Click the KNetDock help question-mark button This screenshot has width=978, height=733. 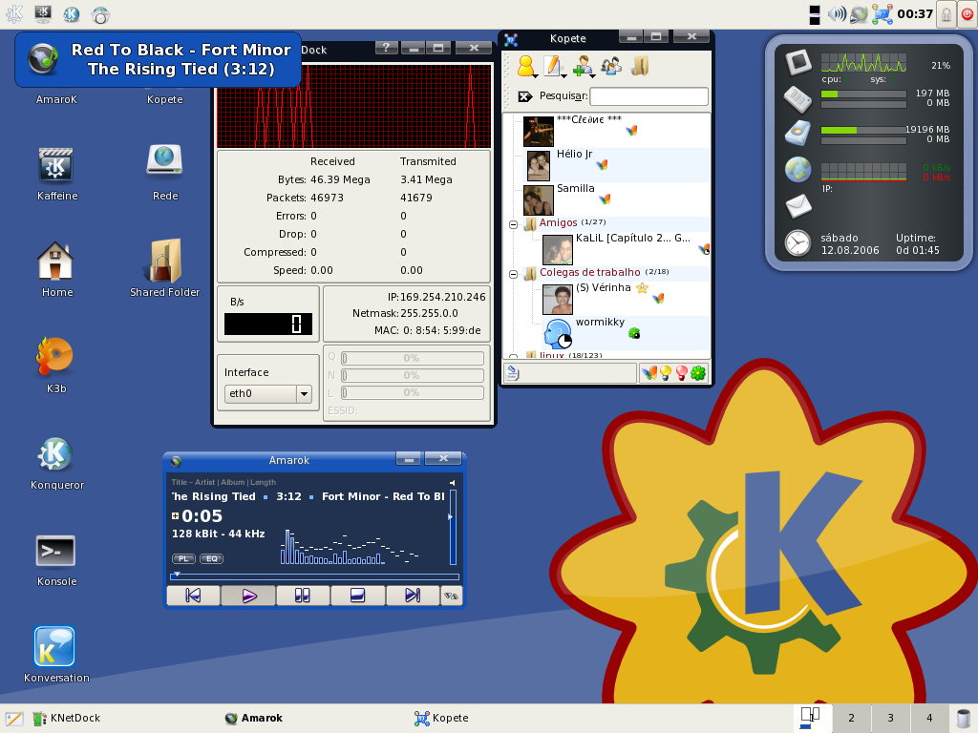tap(386, 48)
